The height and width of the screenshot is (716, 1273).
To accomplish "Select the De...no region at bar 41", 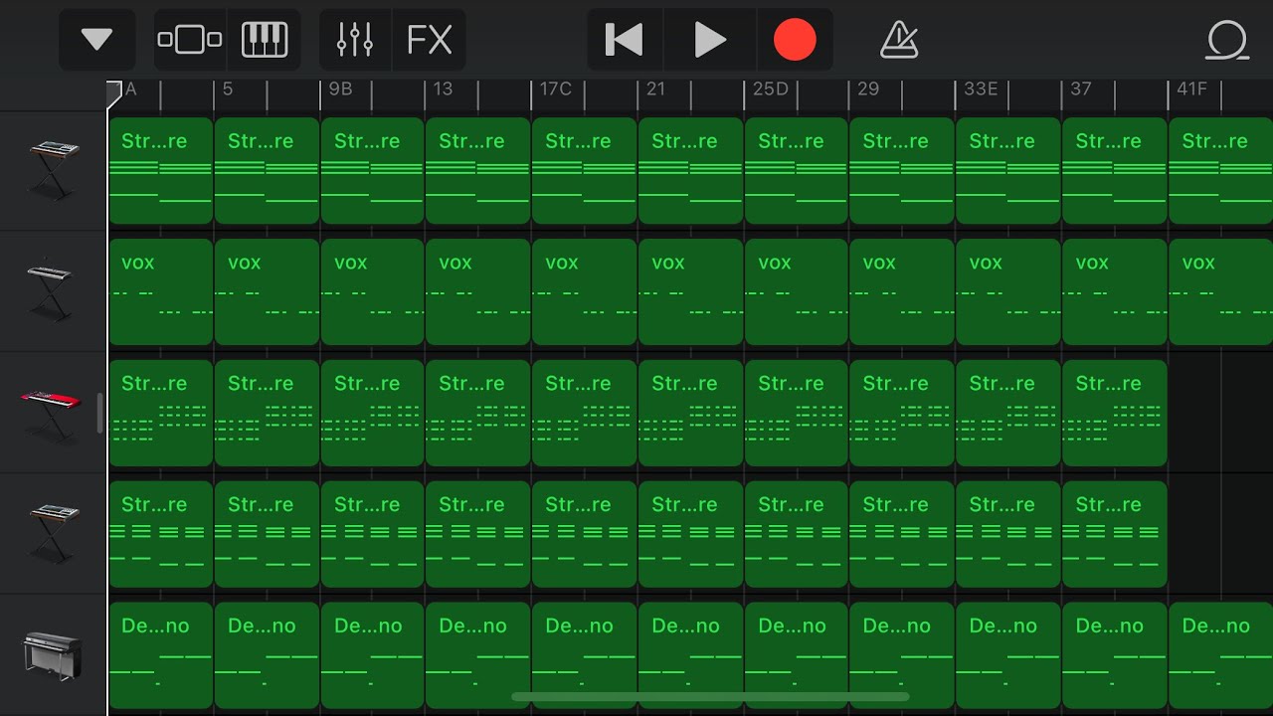I will pos(1221,655).
